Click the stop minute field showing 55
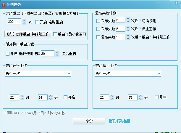 click(x=133, y=97)
